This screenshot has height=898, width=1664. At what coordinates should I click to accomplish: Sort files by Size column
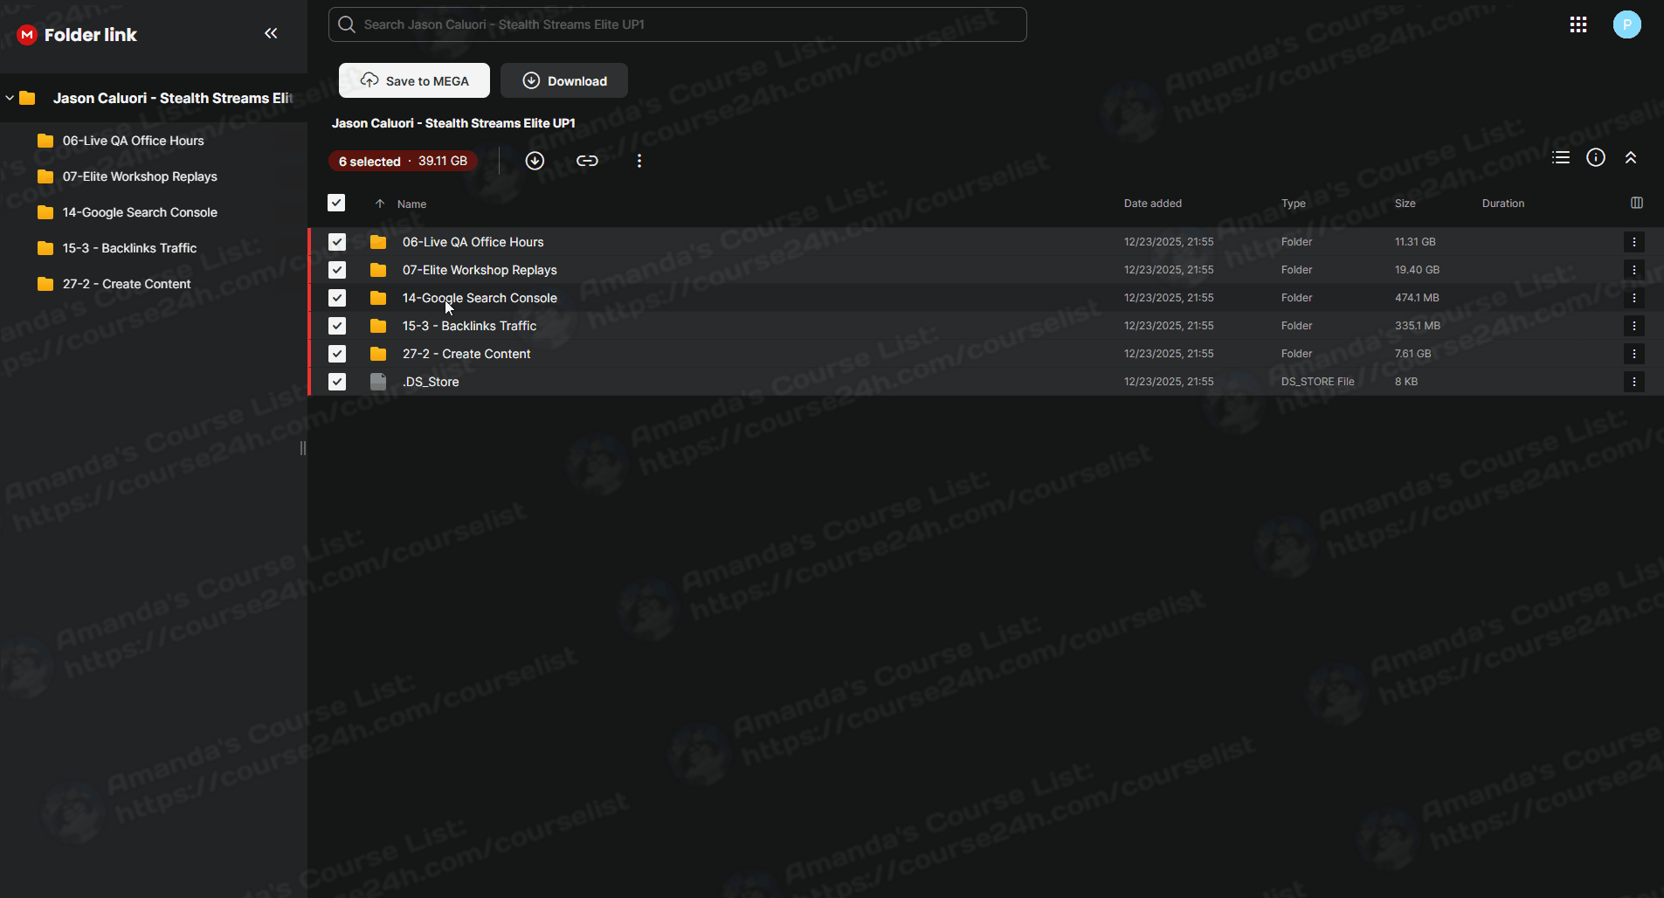[1405, 204]
